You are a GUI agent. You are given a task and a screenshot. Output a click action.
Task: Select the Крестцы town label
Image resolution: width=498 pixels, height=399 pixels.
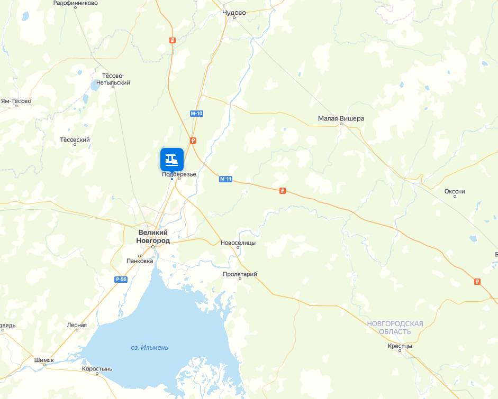point(400,346)
